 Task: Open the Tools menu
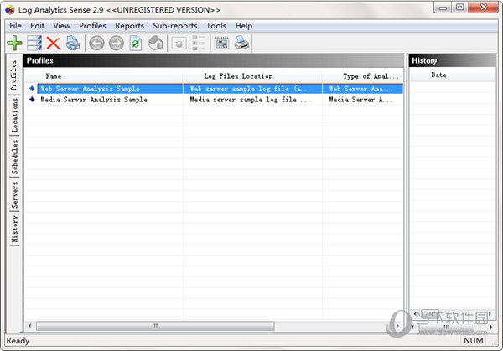216,26
